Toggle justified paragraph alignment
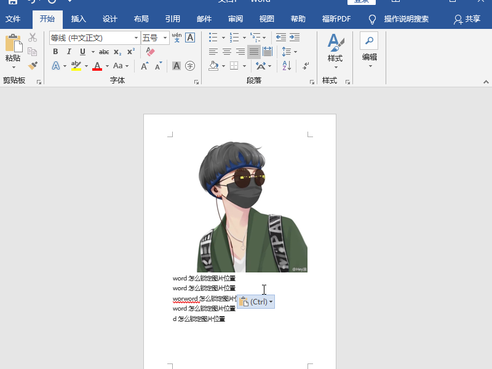 [253, 52]
